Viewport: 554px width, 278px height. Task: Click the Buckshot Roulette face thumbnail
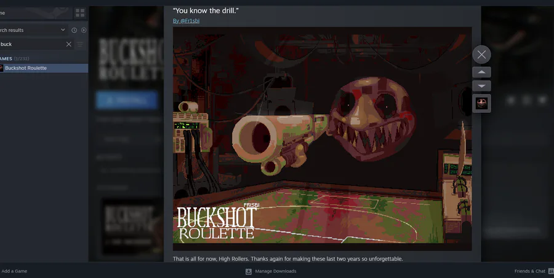click(x=481, y=104)
